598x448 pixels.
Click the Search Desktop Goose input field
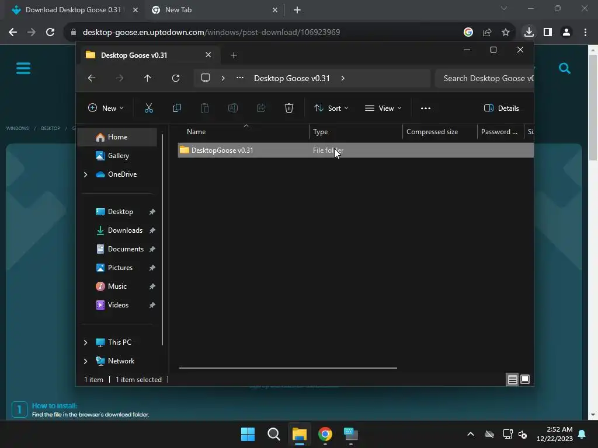coord(484,79)
